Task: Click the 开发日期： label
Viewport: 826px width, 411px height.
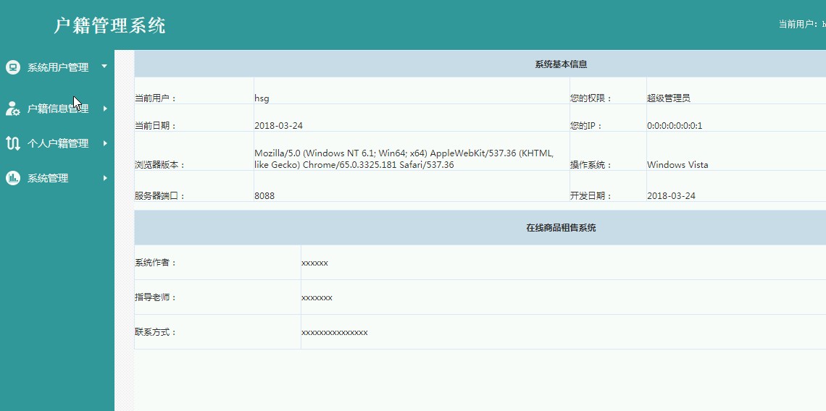Action: (591, 196)
